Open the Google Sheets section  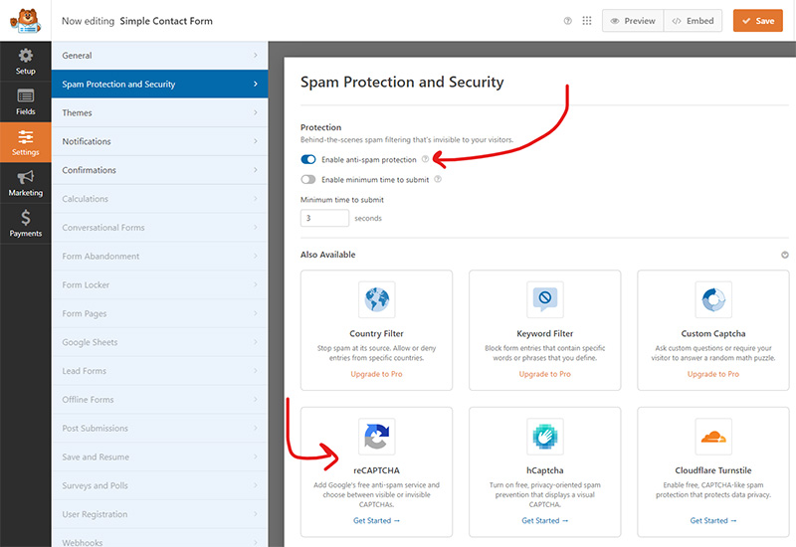coord(159,342)
